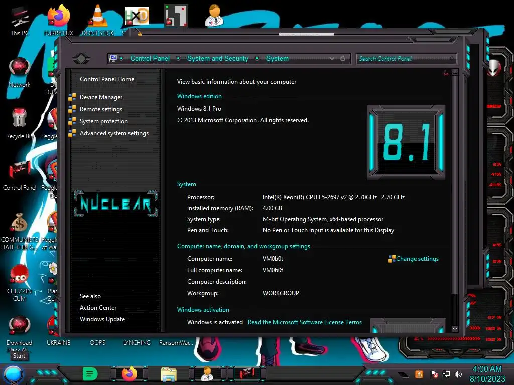Screen dimensions: 514x385
Task: Click the scroll up arrow of the window
Action: coord(455,72)
